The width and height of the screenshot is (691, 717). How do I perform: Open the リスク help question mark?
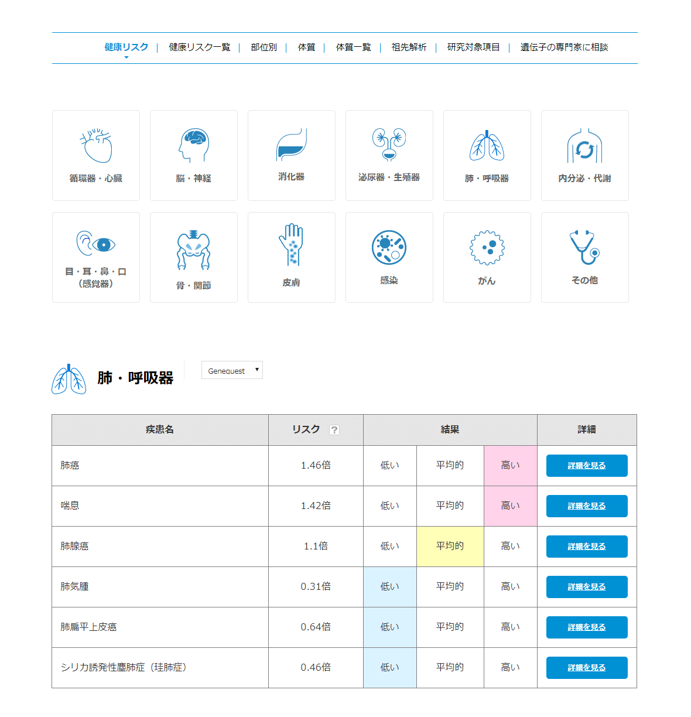point(334,429)
